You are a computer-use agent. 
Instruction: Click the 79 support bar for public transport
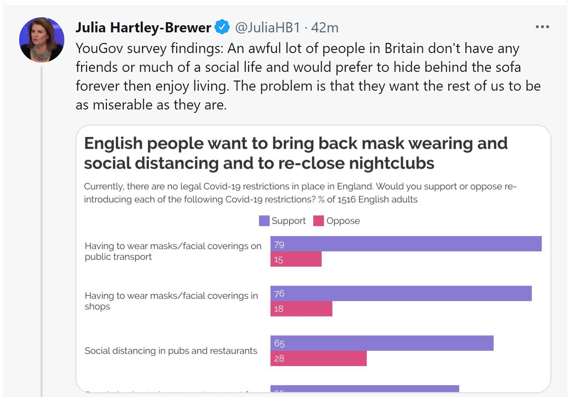coord(406,244)
